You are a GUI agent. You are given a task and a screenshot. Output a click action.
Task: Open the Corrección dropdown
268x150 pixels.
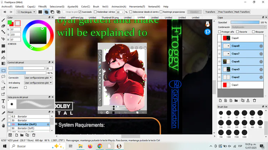(x=38, y=77)
